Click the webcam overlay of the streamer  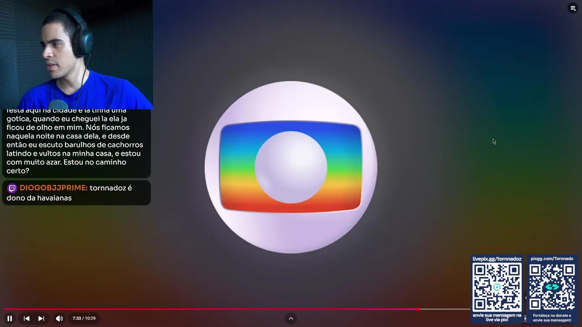[x=76, y=54]
